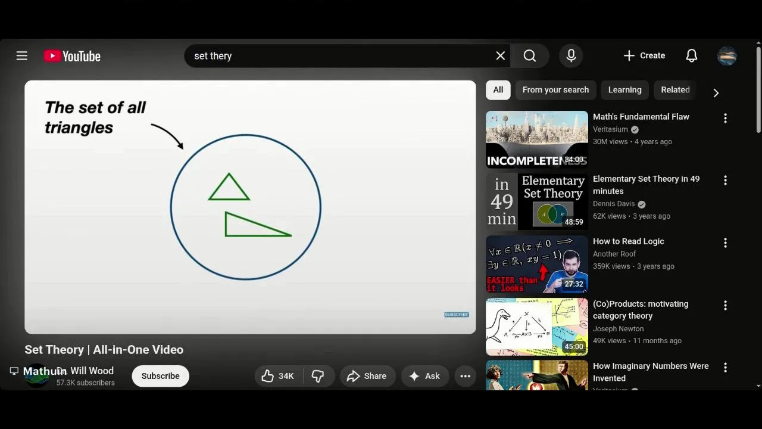762x429 pixels.
Task: Open the hamburger guide menu
Action: [22, 55]
